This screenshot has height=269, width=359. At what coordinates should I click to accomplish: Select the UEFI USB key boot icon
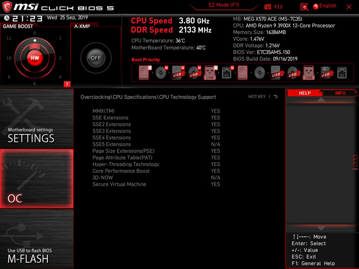pyautogui.click(x=210, y=73)
